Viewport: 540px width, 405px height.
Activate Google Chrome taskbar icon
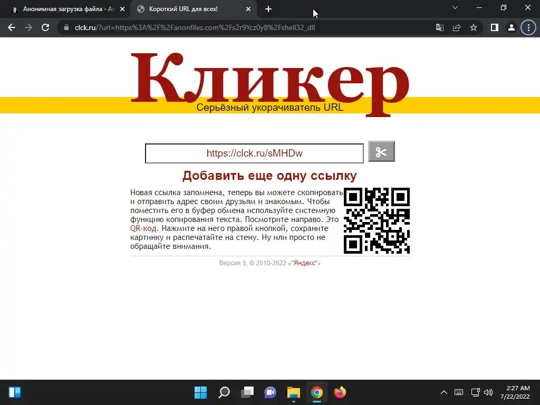click(x=317, y=392)
